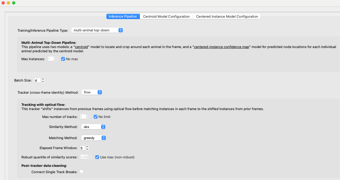Uncheck the No max instances checkbox
This screenshot has width=340, height=180.
pyautogui.click(x=63, y=59)
